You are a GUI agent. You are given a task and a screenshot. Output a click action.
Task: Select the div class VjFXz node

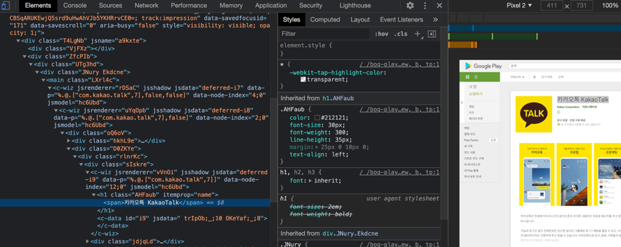(x=71, y=49)
